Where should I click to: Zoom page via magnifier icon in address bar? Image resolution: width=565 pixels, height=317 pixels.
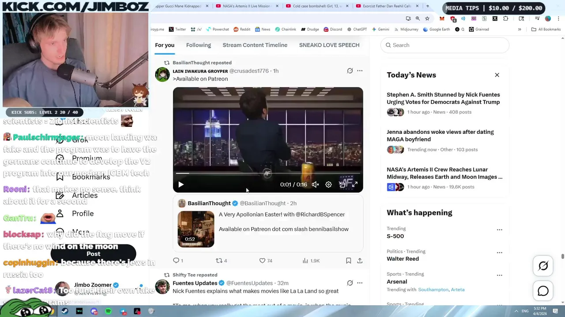tap(418, 18)
